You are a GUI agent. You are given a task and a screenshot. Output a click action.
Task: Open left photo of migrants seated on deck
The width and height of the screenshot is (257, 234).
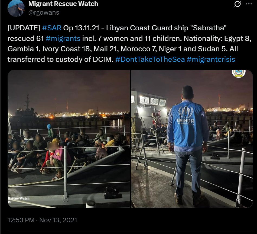pos(69,139)
